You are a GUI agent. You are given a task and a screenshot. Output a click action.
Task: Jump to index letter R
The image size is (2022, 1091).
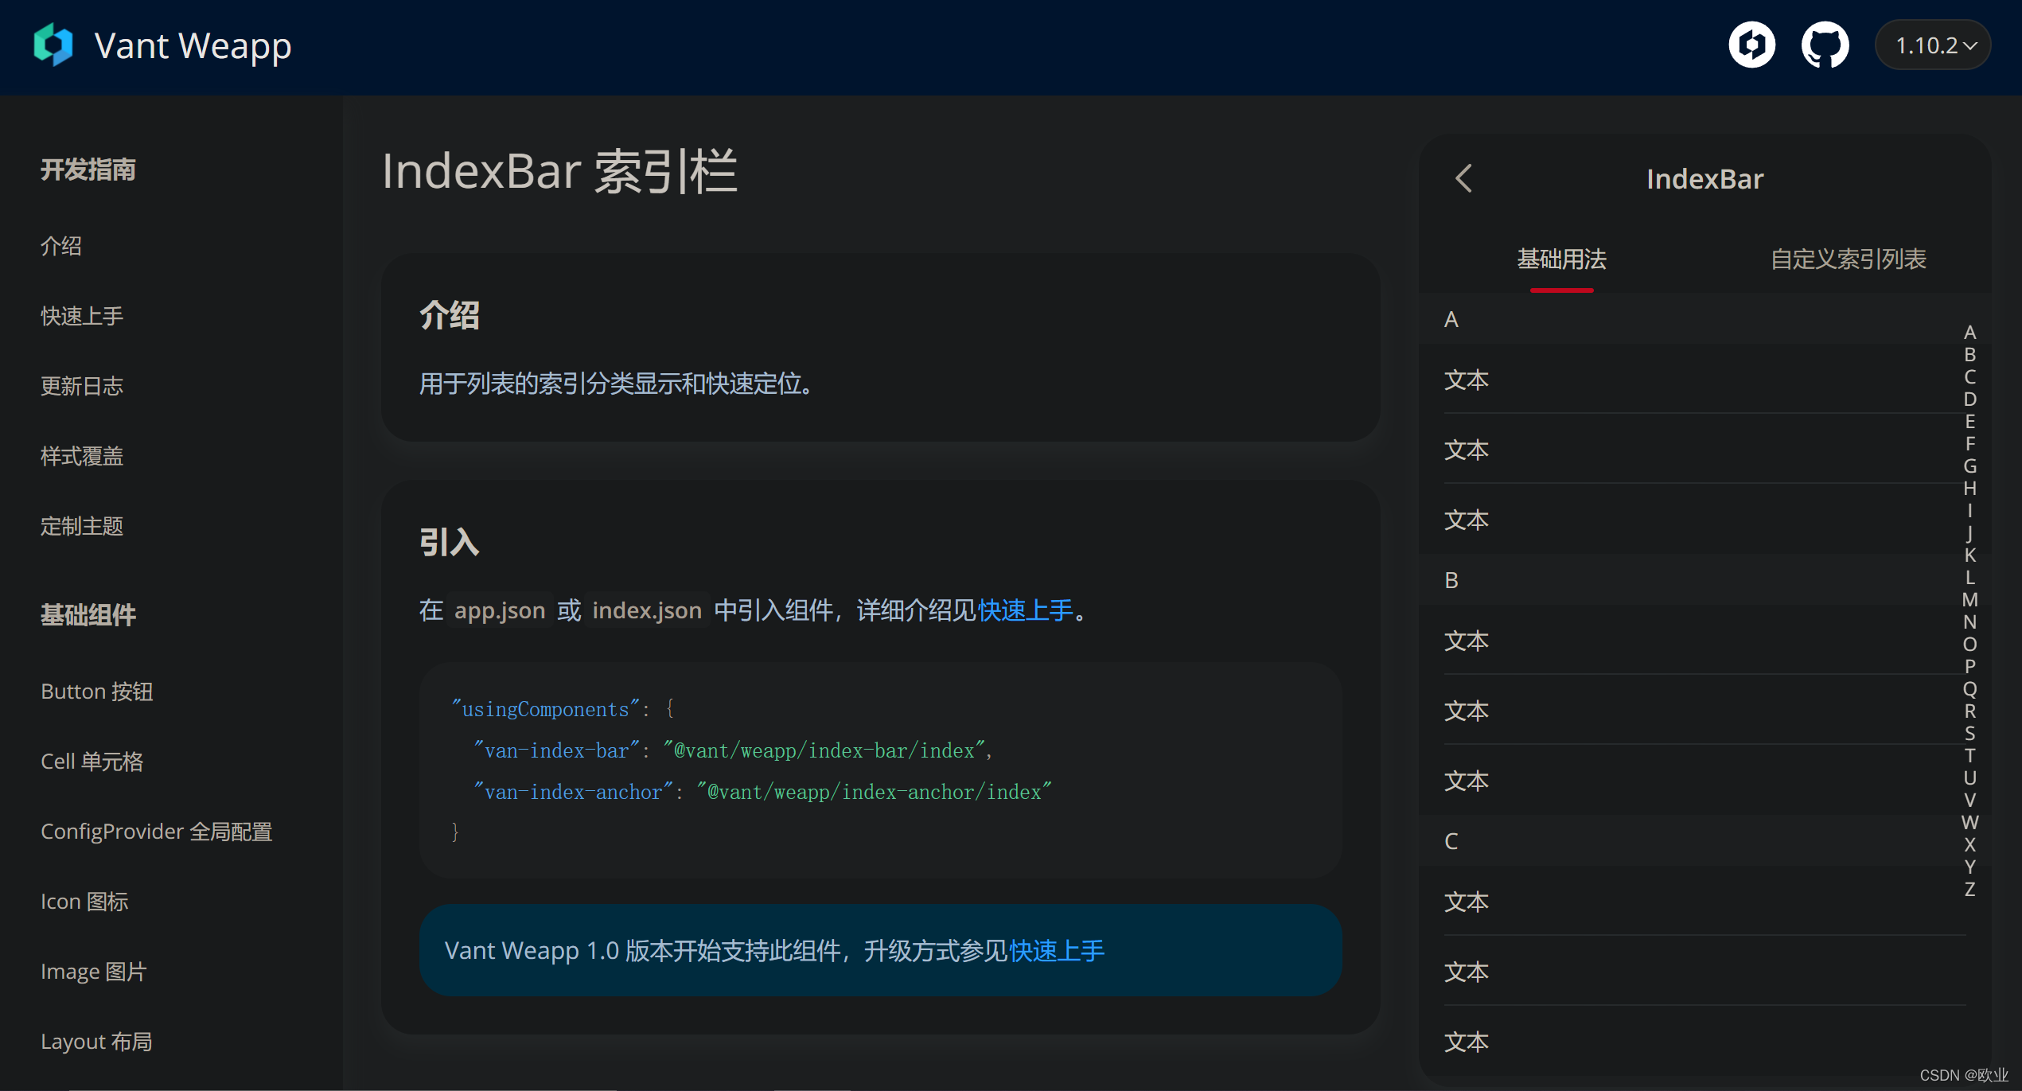(1969, 711)
